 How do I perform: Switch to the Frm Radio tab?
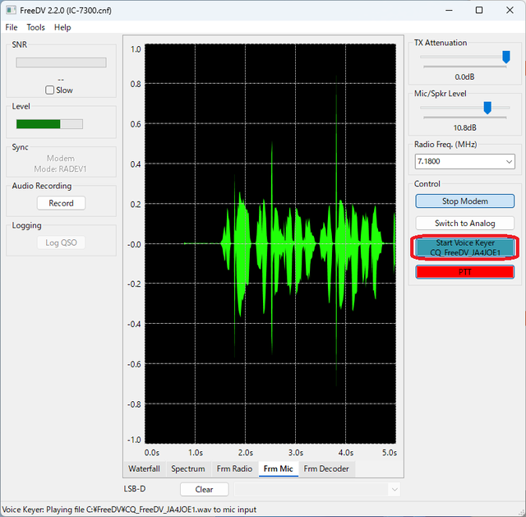[x=234, y=469]
